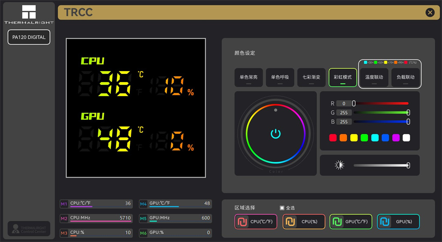The image size is (442, 242).
Task: Click the M5 GPU:MHz sensor row
Action: click(x=175, y=218)
